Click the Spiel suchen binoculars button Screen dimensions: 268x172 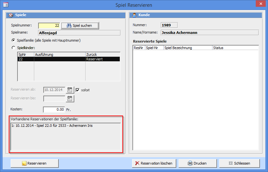(x=80, y=25)
